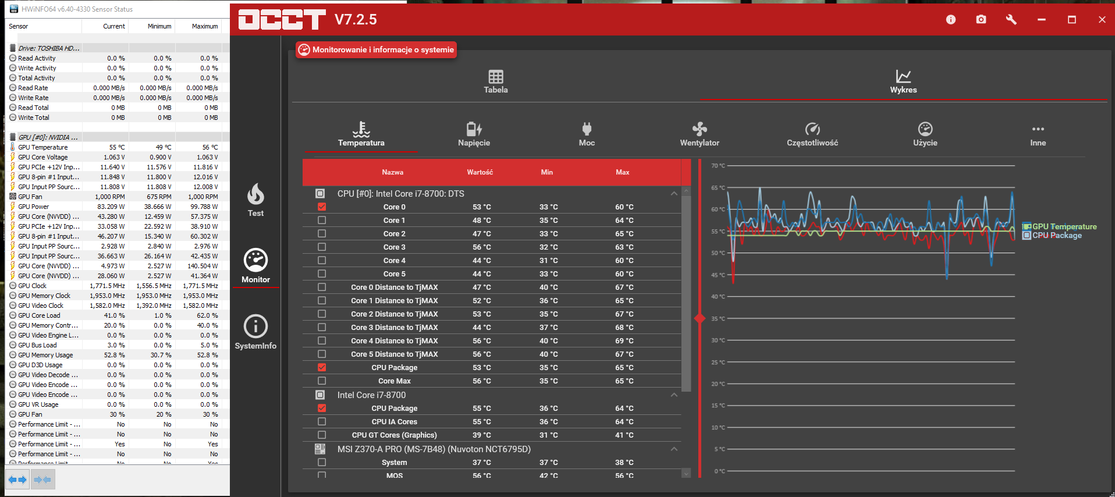
Task: Collapse the MSI Z370-A PRO group
Action: pos(674,449)
